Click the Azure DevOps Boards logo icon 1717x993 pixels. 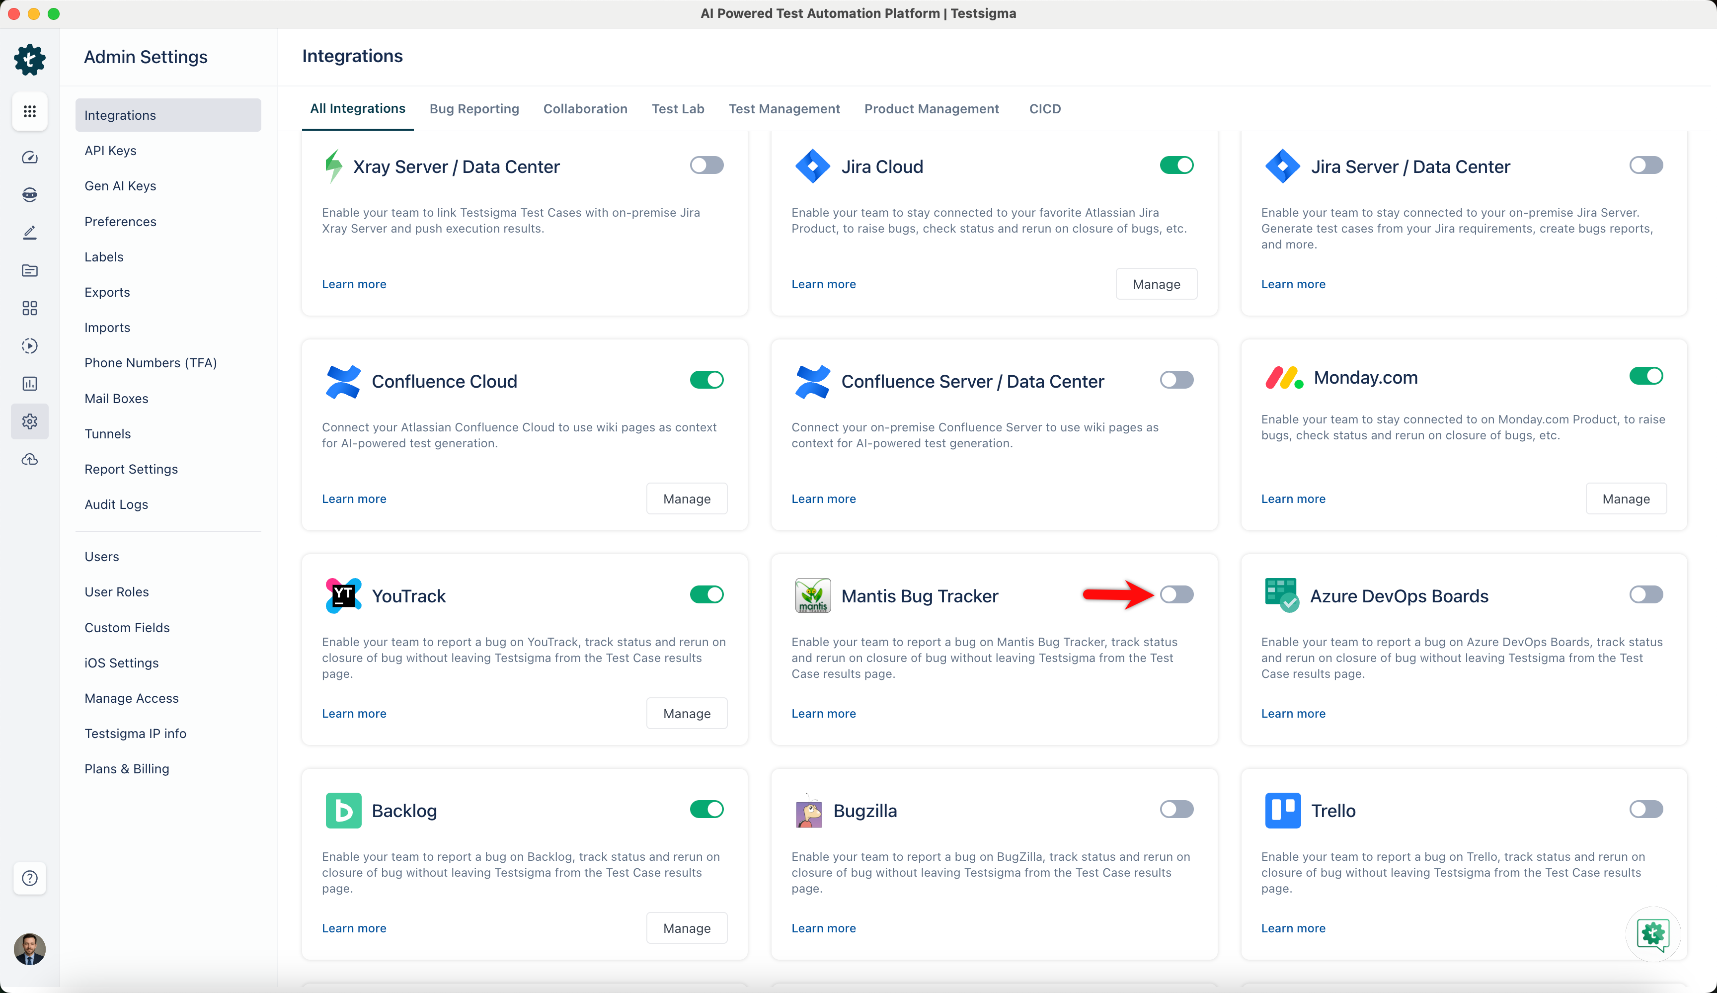pos(1282,596)
